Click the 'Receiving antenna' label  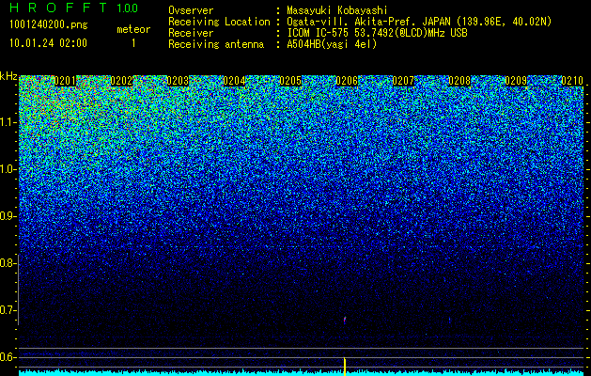coord(216,44)
